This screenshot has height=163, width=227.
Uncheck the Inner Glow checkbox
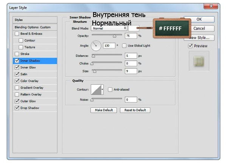click(x=17, y=67)
